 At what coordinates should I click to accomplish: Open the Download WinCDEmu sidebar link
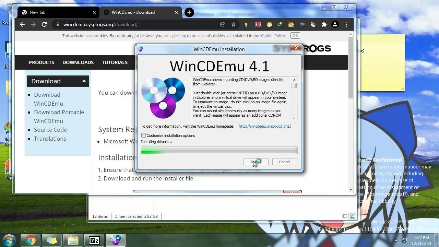[x=48, y=99]
